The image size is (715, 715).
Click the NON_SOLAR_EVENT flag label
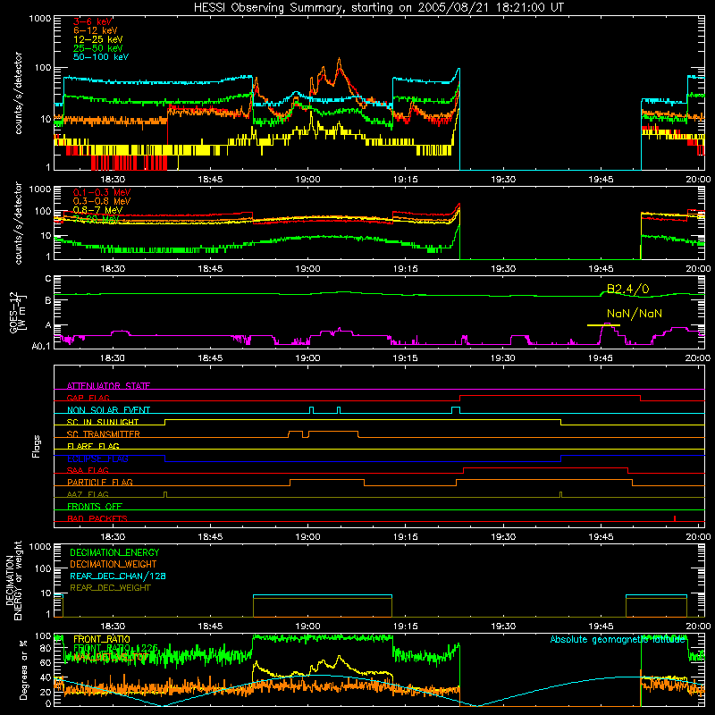[x=108, y=410]
